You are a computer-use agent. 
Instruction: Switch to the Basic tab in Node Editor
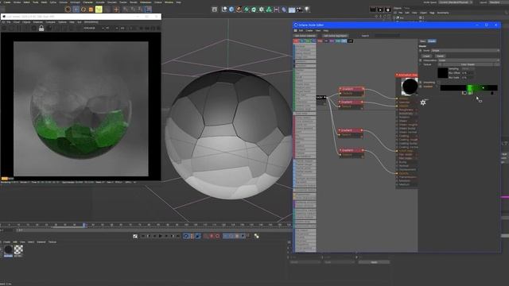click(422, 41)
